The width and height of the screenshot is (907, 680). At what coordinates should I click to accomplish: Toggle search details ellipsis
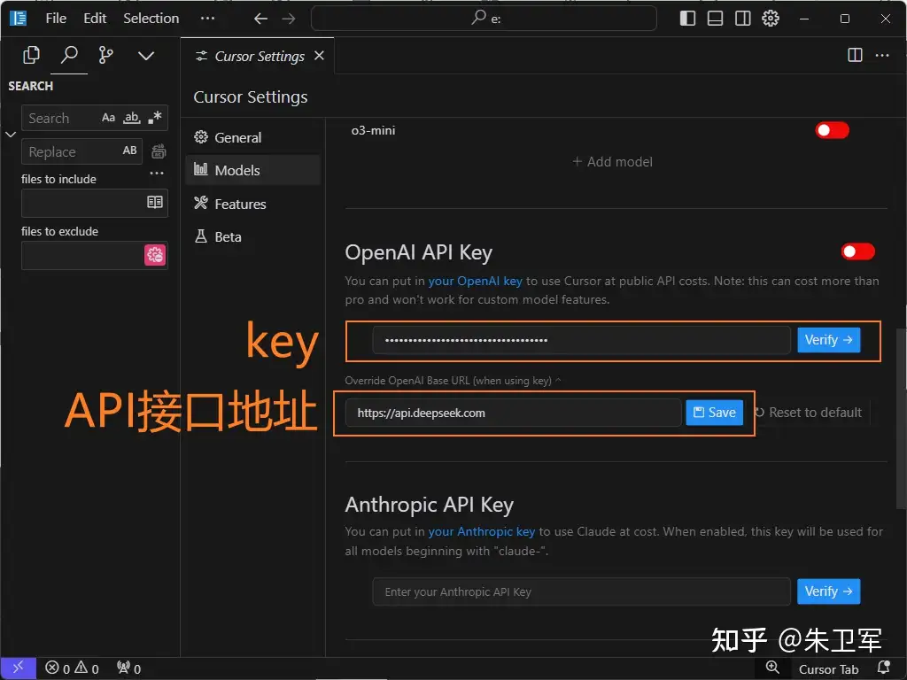[x=156, y=173]
